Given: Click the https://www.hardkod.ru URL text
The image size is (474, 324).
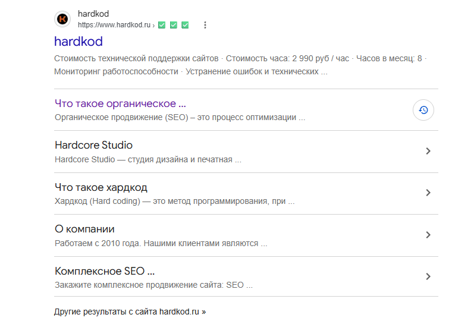Looking at the screenshot, I should 114,25.
